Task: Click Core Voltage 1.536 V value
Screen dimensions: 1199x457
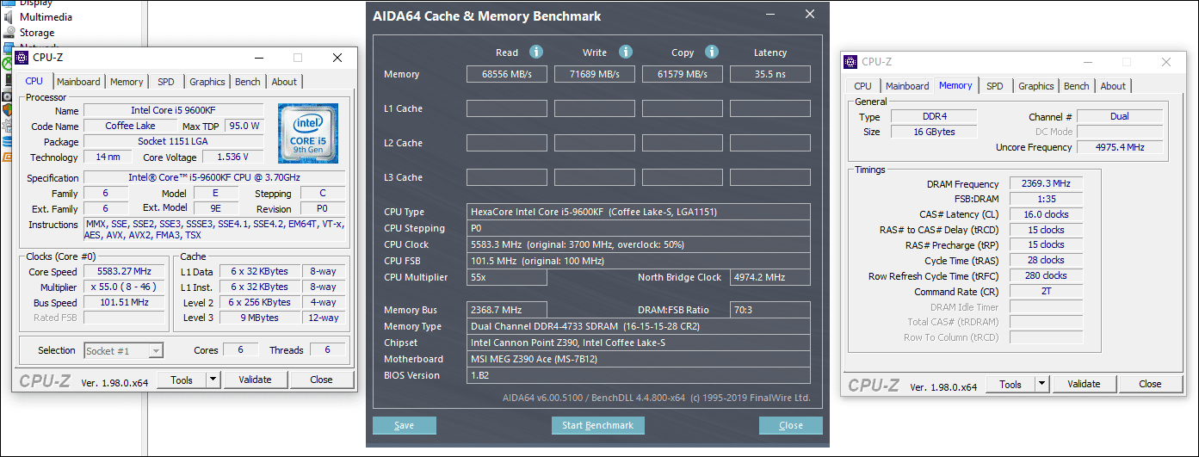Action: tap(232, 157)
